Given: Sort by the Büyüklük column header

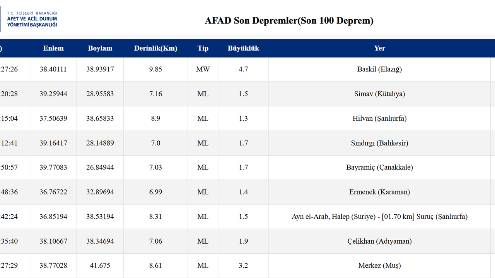Looking at the screenshot, I should pos(243,48).
